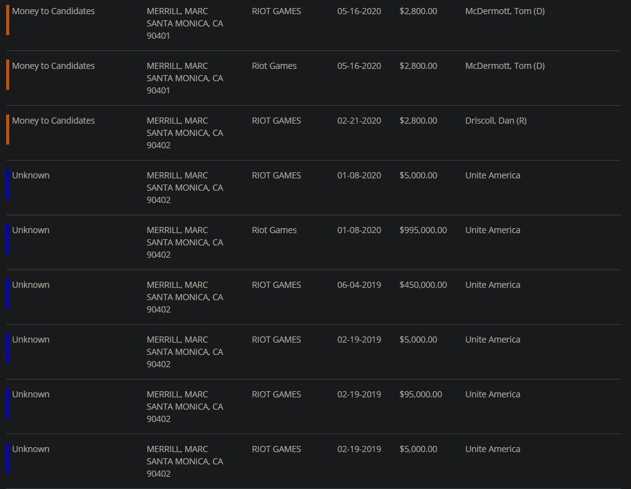Click 'Unknown' label in the $450,000.00 row

point(31,285)
